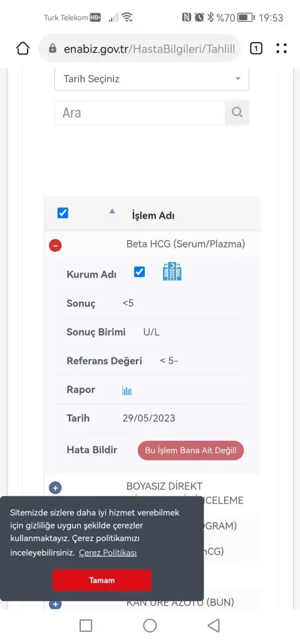Click the Bu İşlem Bana Ait Değil! button
Viewport: 300px width, 642px height.
[x=191, y=450]
